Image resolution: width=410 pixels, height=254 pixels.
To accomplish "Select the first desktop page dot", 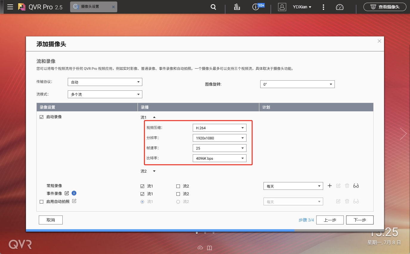I will 197,233.
